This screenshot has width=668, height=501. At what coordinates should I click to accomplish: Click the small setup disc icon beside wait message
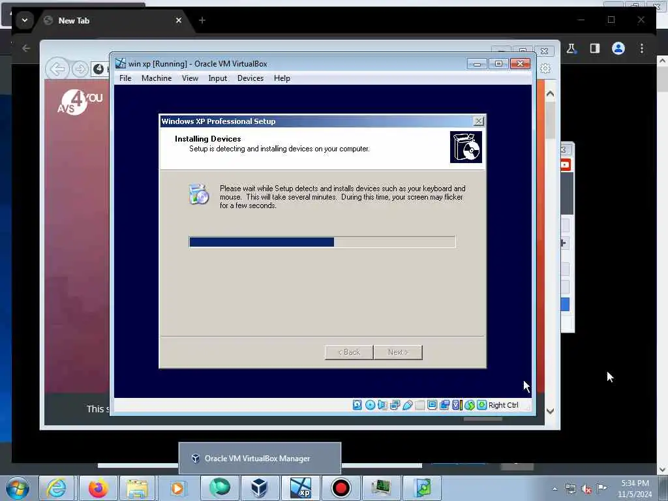pyautogui.click(x=199, y=194)
